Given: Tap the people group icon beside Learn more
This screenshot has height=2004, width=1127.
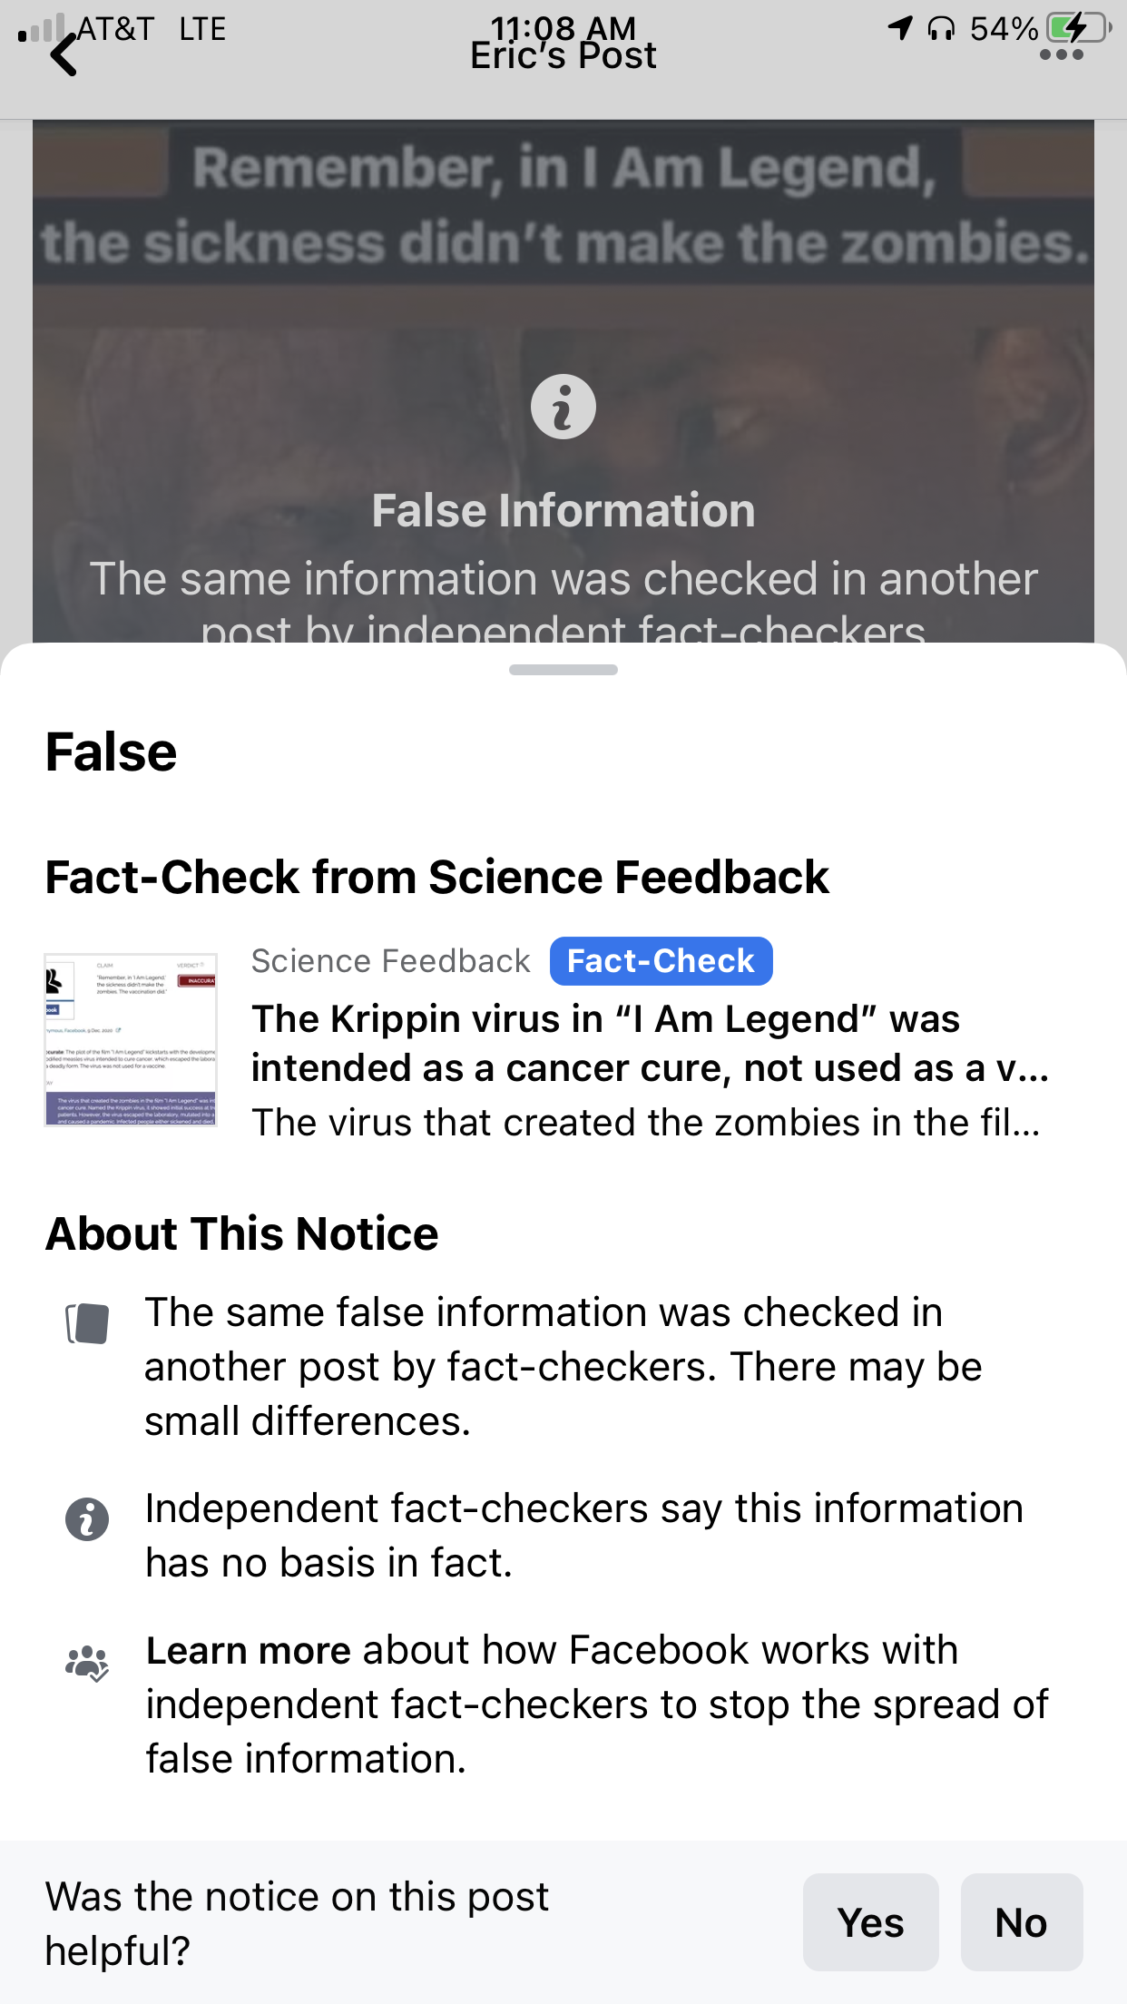Looking at the screenshot, I should (x=87, y=1663).
